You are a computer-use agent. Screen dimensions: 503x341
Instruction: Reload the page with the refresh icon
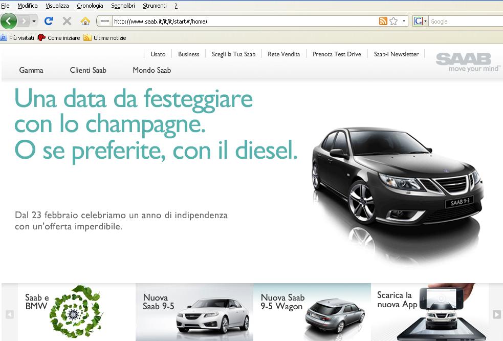click(49, 21)
